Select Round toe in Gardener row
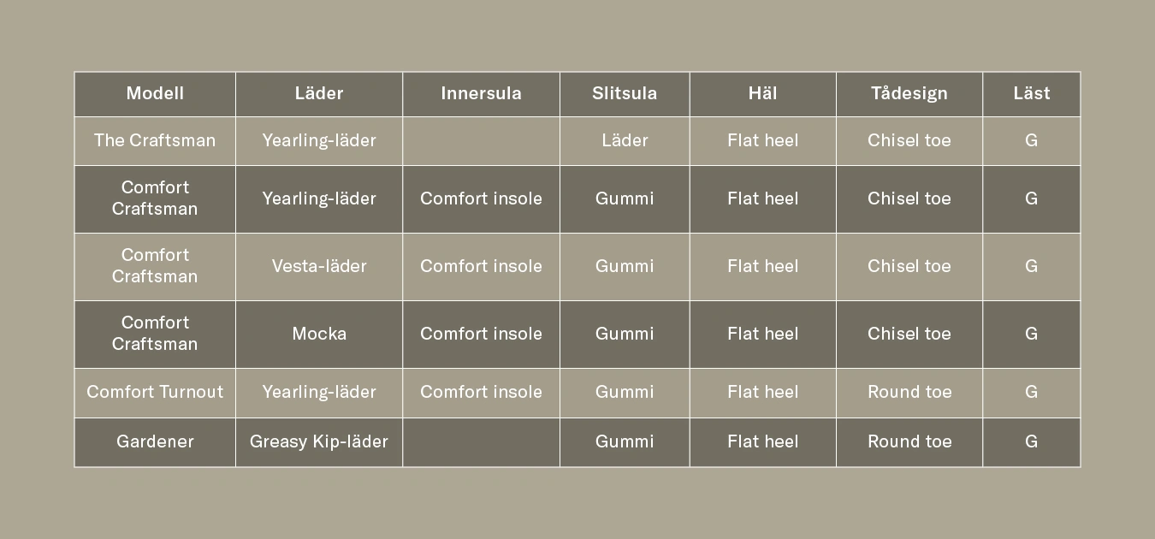 click(x=909, y=442)
